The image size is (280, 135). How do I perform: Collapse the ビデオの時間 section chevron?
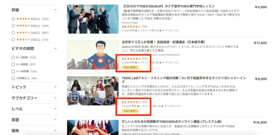tap(55, 48)
